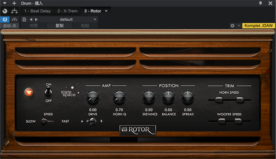Click the SPREAD value 0.50
Screen dimensions: 276x159
pos(188,110)
